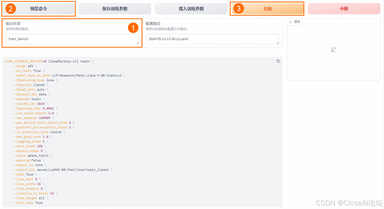Click the 保存训练参数的配置文件路径 hint text
384x209 pixels.
tap(167, 29)
